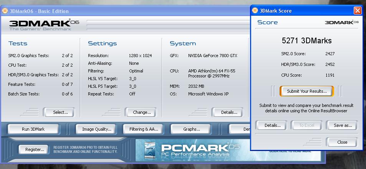This screenshot has height=169, width=366.
Task: Click the Close button in Score window
Action: coord(342,142)
